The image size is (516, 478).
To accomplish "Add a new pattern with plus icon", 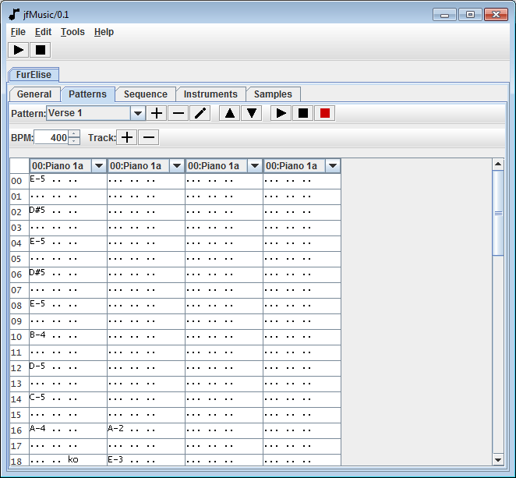I will pyautogui.click(x=157, y=113).
